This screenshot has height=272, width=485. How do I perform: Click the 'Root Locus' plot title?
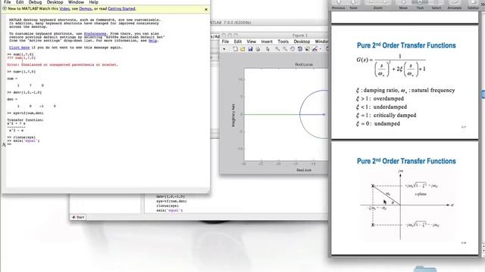pos(304,64)
